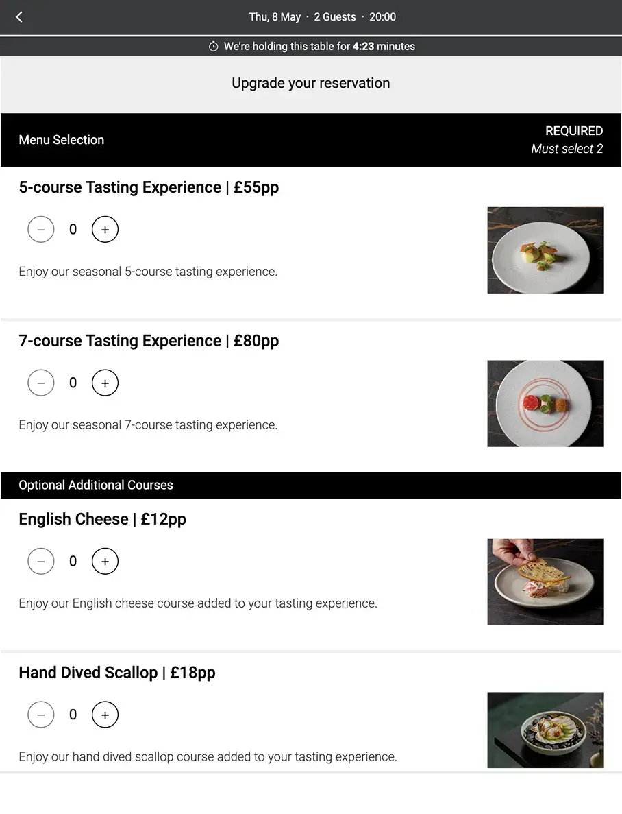This screenshot has height=814, width=622.
Task: Tap minus for English Cheese
Action: pos(41,561)
